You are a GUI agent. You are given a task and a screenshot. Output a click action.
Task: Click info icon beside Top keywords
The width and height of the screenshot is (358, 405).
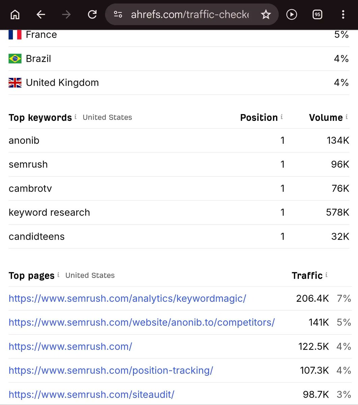76,116
